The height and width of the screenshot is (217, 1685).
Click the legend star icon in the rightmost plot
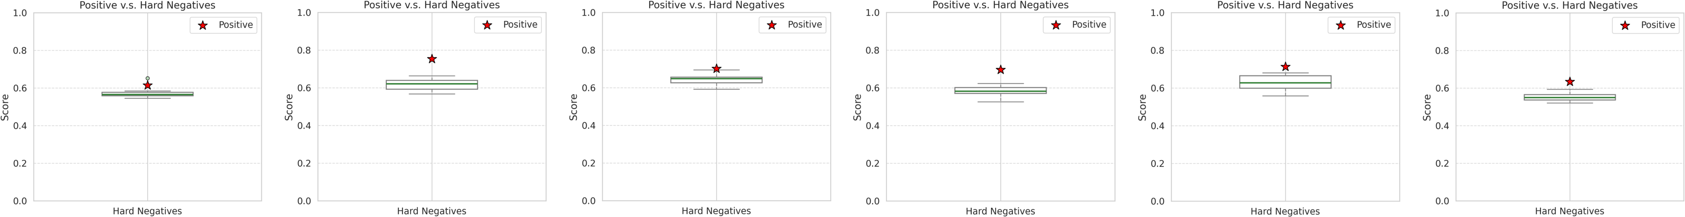(1625, 26)
